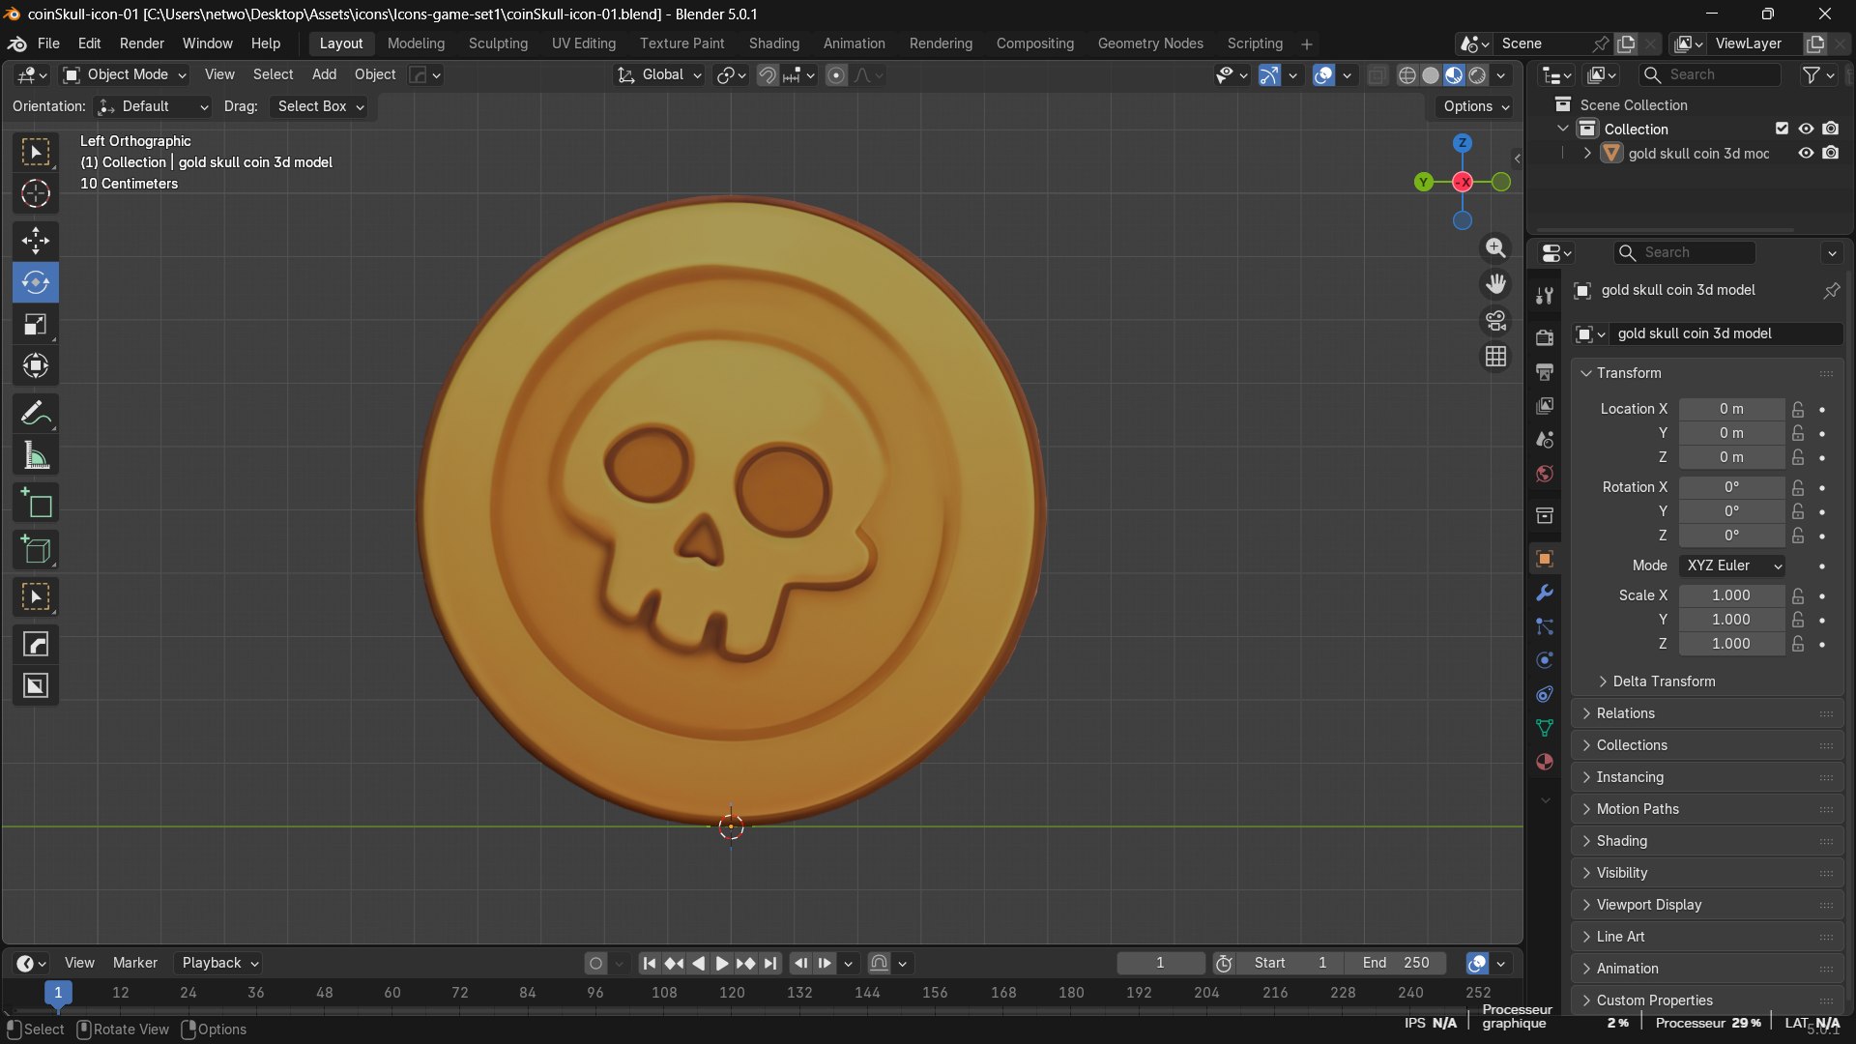Screen dimensions: 1856x1044
Task: Switch to the Shading workspace tab
Action: tap(773, 43)
